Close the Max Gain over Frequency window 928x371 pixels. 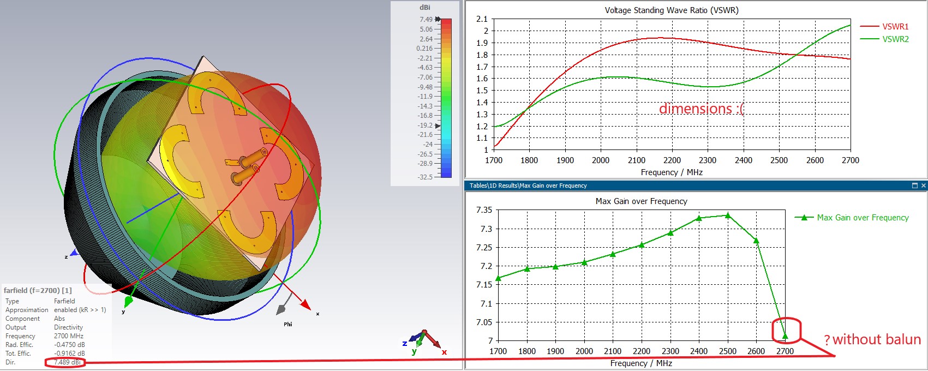pos(923,185)
